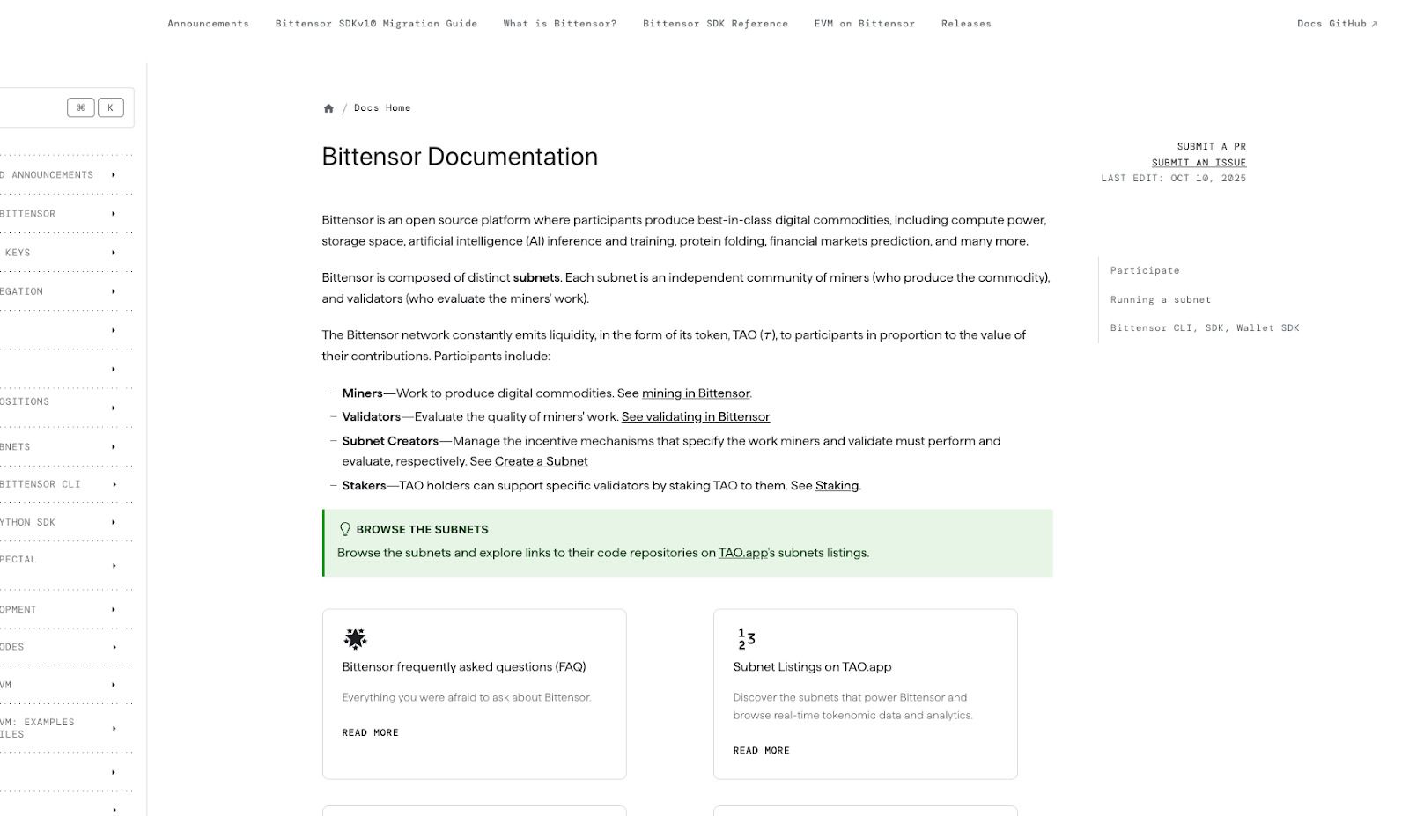Screen dimensions: 1409x816
Task: Click the LAST EDIT: OCT 10, 2025 text
Action: 1173,178
